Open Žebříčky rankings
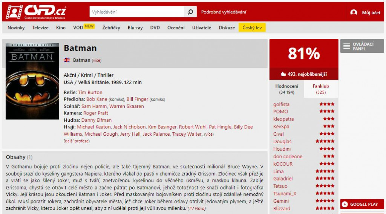The height and width of the screenshot is (214, 386). [x=111, y=28]
